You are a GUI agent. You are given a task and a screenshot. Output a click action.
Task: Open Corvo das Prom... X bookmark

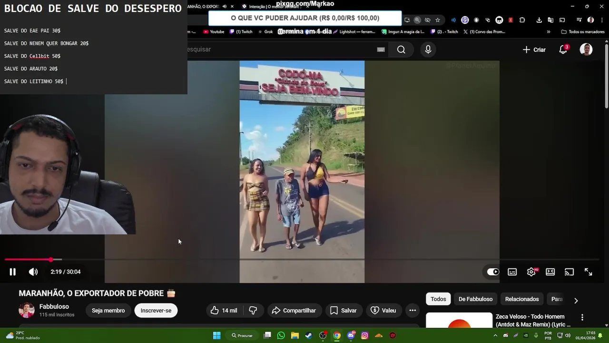484,32
